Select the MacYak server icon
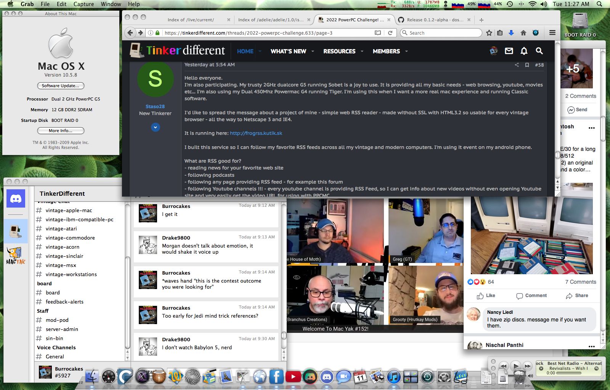Viewport: 610px width, 390px height. [16, 256]
